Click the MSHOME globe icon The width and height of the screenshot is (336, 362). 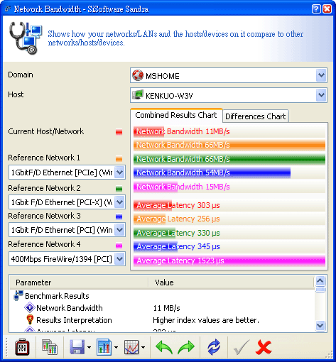click(138, 75)
